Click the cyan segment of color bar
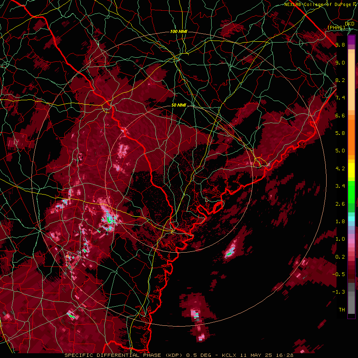The width and height of the screenshot is (358, 358). click(x=351, y=219)
